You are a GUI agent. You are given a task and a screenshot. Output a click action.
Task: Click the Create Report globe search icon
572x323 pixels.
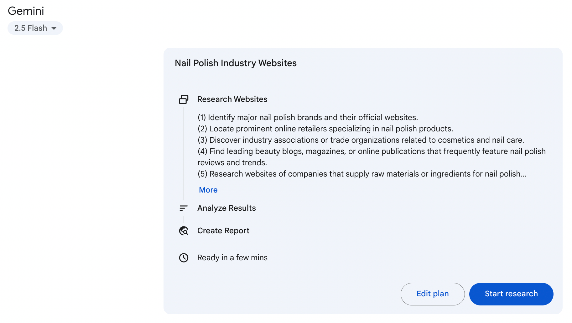point(184,231)
